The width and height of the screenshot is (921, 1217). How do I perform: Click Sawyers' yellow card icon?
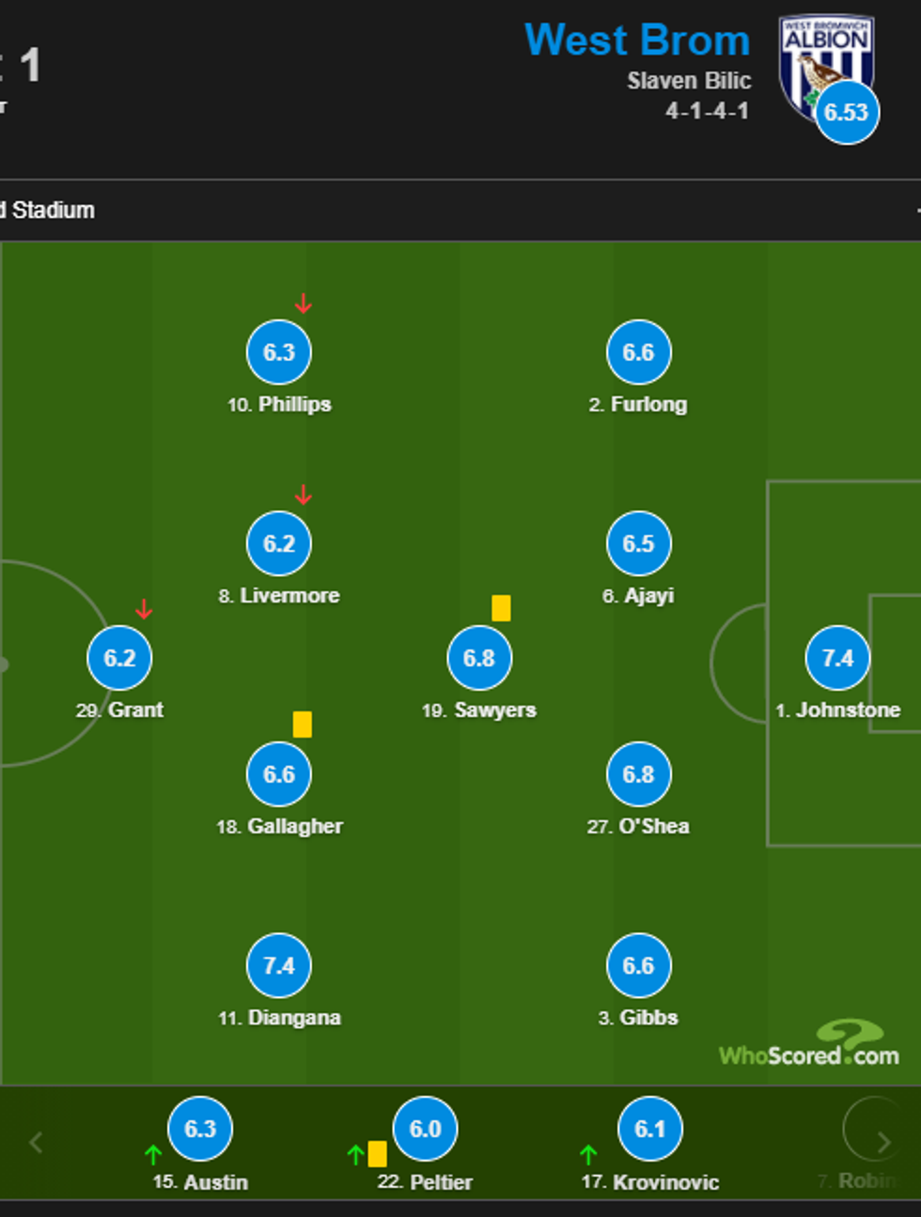[x=501, y=608]
